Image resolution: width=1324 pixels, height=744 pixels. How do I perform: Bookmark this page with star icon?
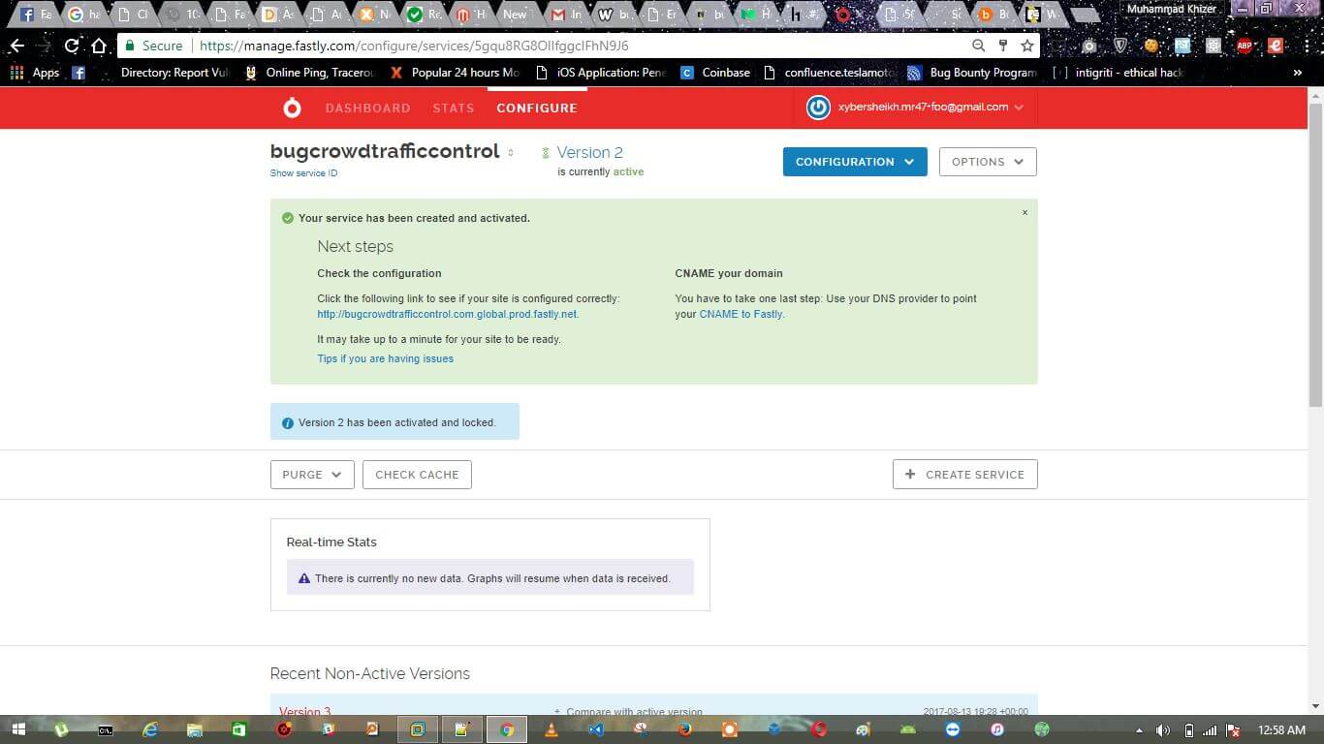(x=1027, y=46)
